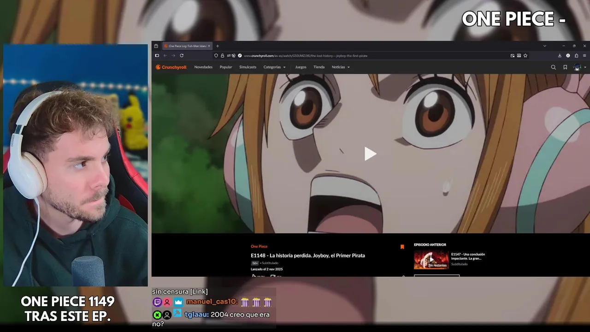Toggle watchlist bookmark for episode E1148
The width and height of the screenshot is (590, 332).
tap(402, 247)
